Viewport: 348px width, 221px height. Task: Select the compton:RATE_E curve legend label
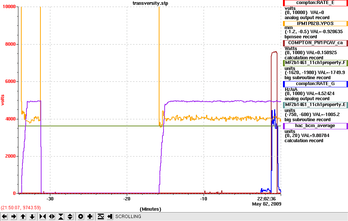pos(315,3)
